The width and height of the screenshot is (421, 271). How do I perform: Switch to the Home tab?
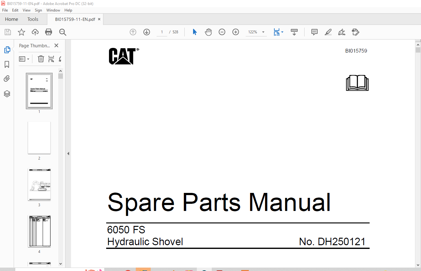[12, 19]
